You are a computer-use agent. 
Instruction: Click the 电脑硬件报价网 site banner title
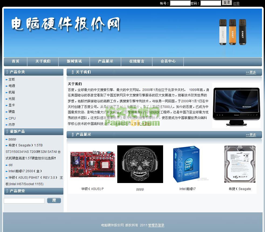[x=66, y=24]
